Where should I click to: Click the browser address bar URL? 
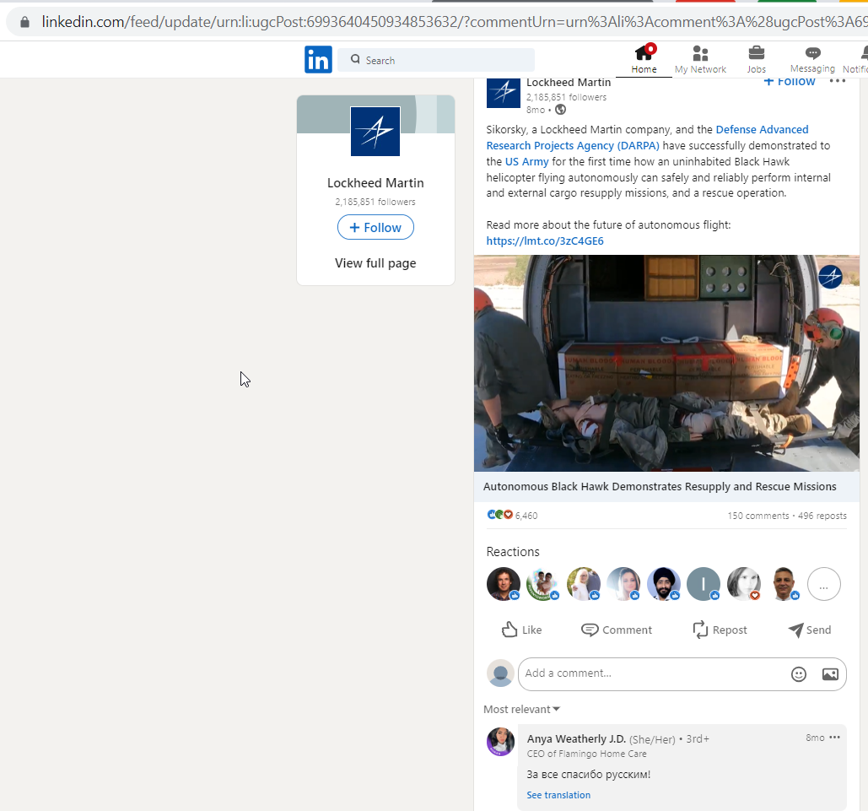tap(454, 22)
